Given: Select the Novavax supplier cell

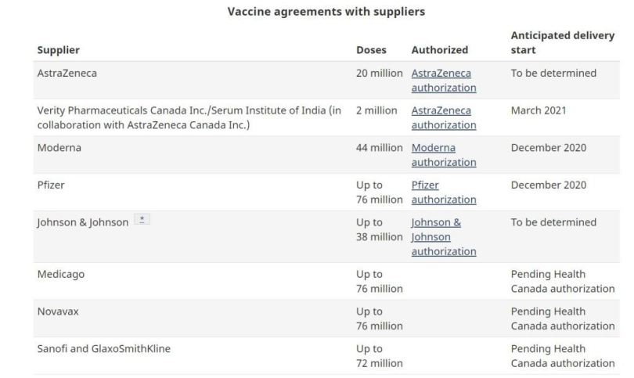Looking at the screenshot, I should 58,311.
